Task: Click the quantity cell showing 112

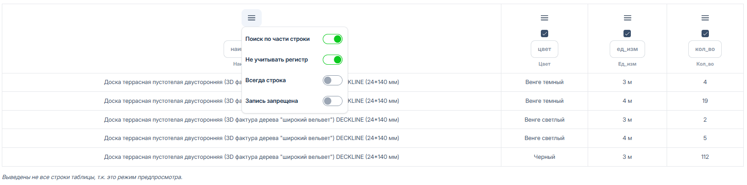Action: pyautogui.click(x=705, y=157)
